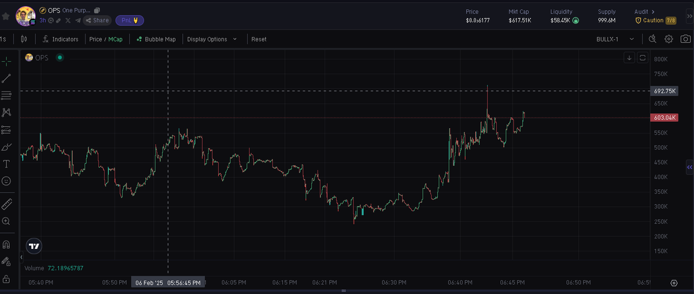Toggle stay-in-drawing-mode pencil lock
This screenshot has width=694, height=294.
coord(6,262)
